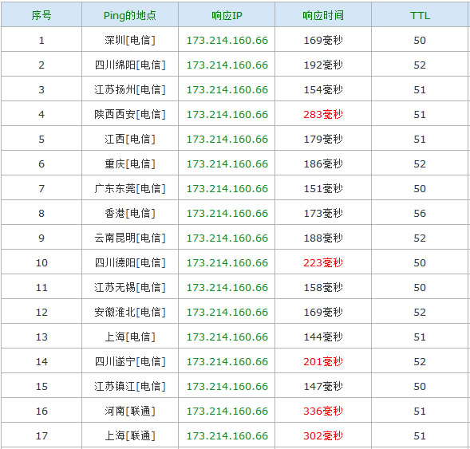Select the 河南[联通] location cell
This screenshot has height=449, width=470.
click(x=130, y=411)
